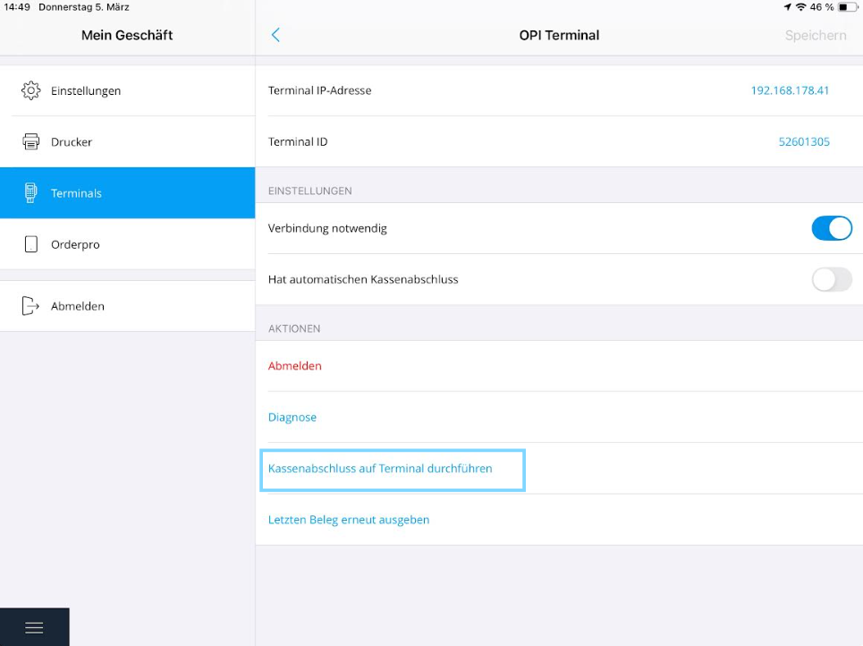The width and height of the screenshot is (863, 646).
Task: Click the Abmelden logout arrow icon
Action: (x=30, y=306)
